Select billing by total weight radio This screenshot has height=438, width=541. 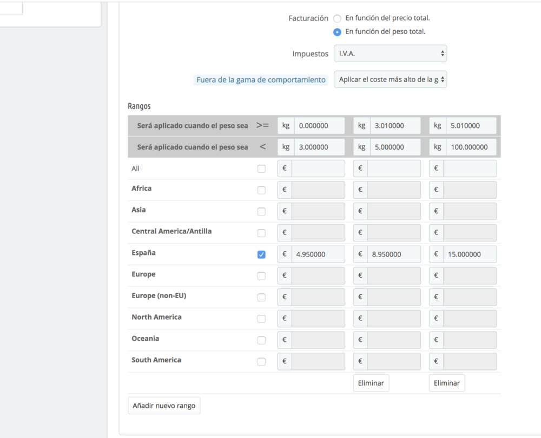click(337, 32)
